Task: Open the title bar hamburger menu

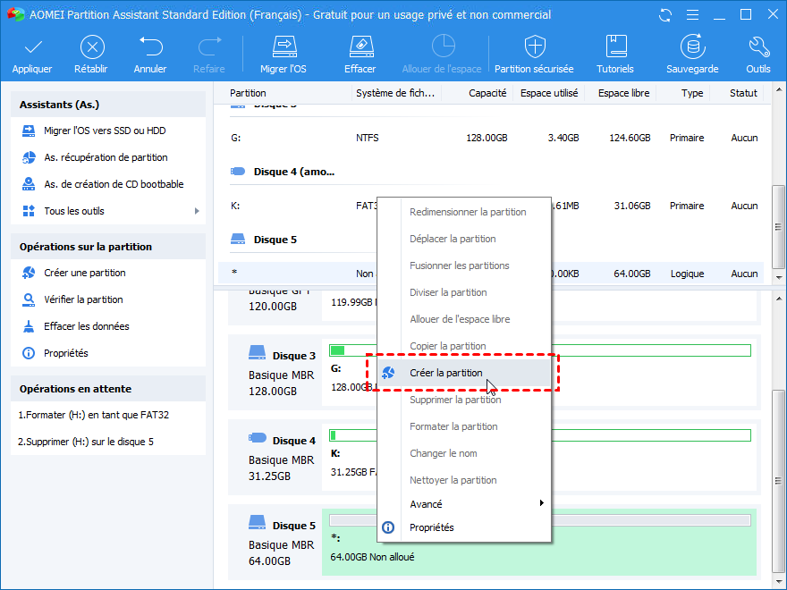Action: pyautogui.click(x=691, y=15)
